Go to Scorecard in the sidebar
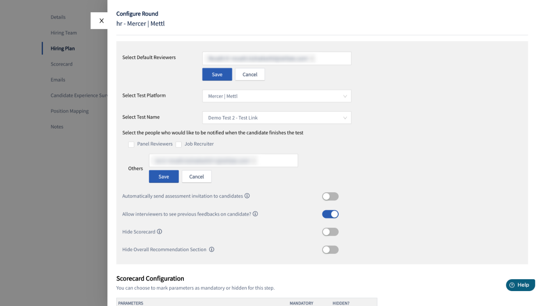 click(x=61, y=64)
